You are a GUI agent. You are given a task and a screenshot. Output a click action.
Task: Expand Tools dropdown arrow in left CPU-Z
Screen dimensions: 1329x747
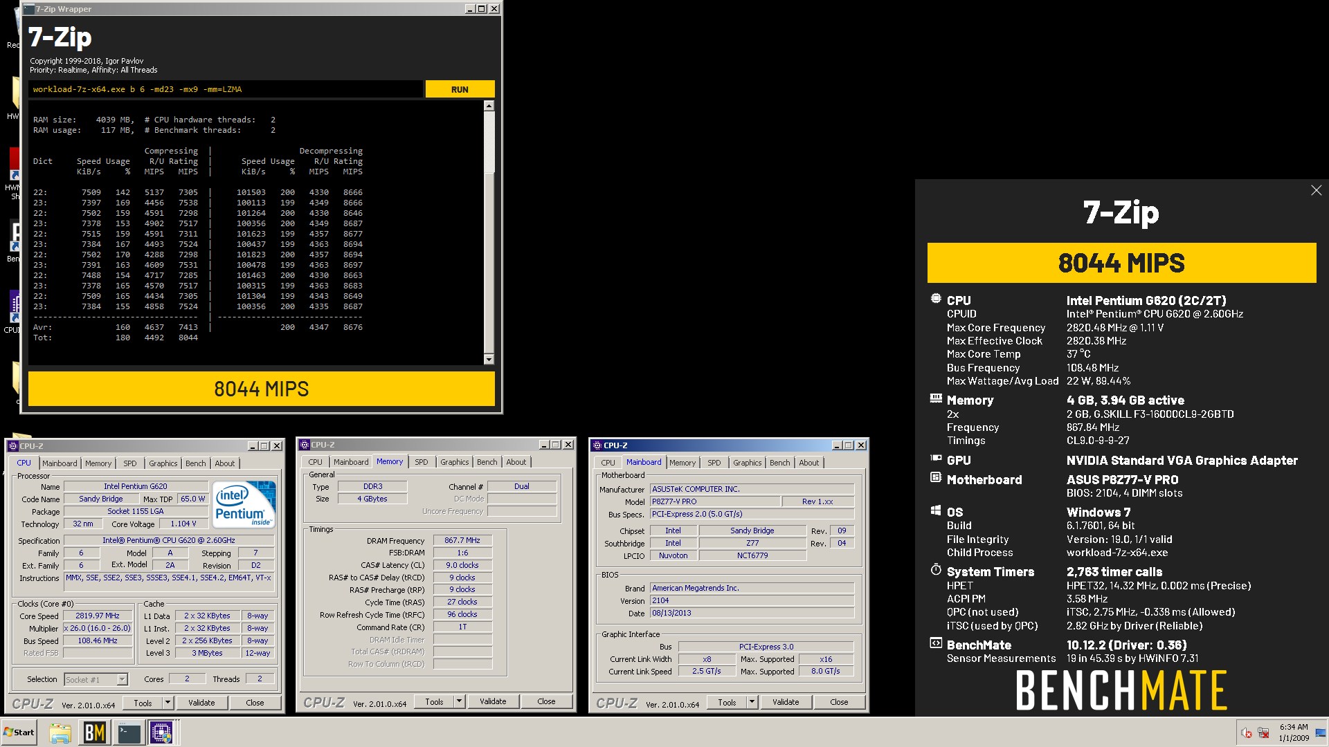click(168, 703)
